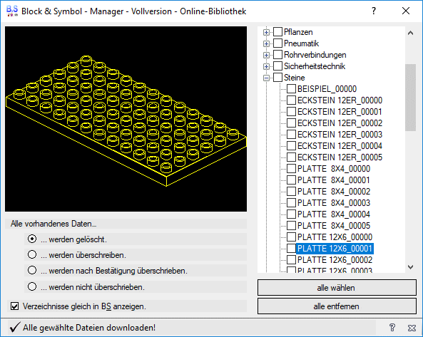Select tree item ECKSTEIN 12ER_00005
Image resolution: width=423 pixels, height=337 pixels.
(340, 157)
